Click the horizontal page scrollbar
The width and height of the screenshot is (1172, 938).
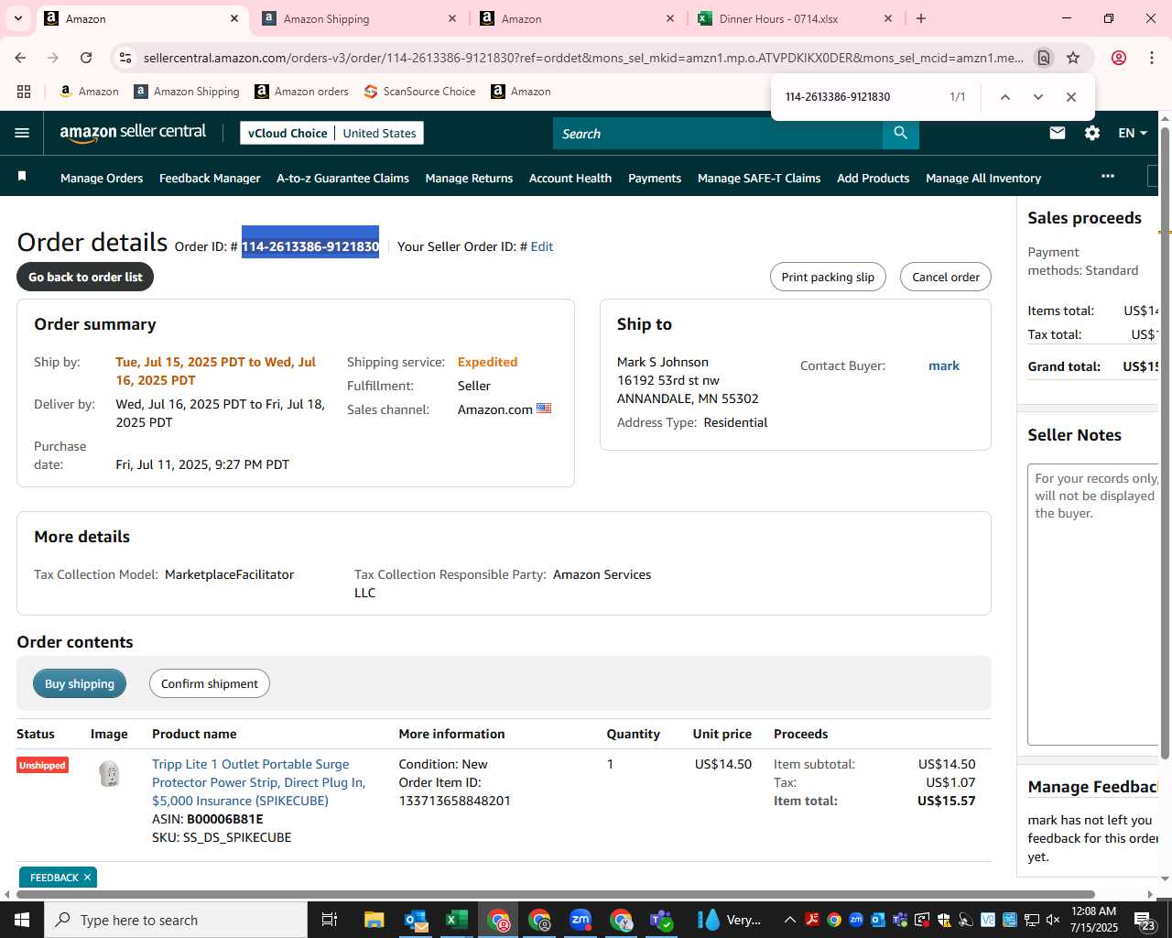[557, 894]
